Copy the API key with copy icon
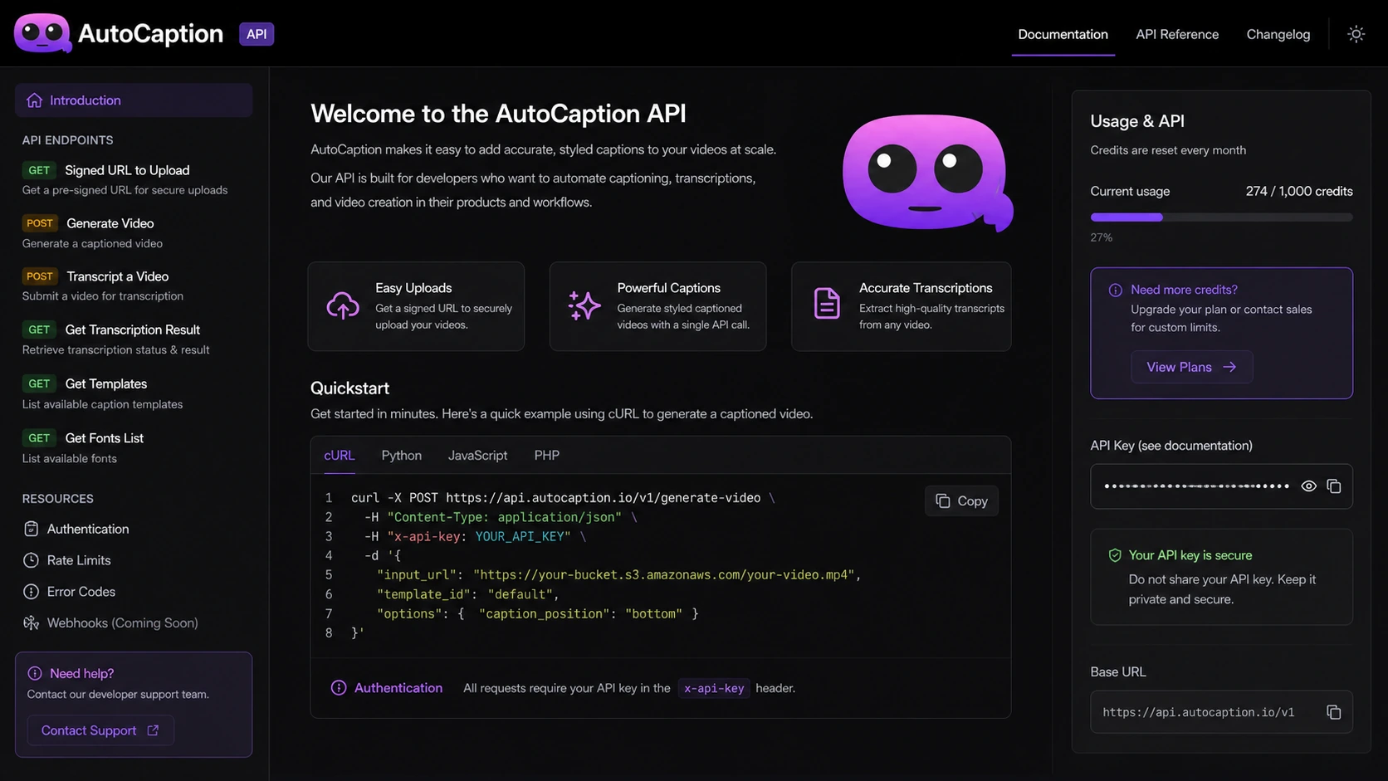1388x781 pixels. point(1334,486)
